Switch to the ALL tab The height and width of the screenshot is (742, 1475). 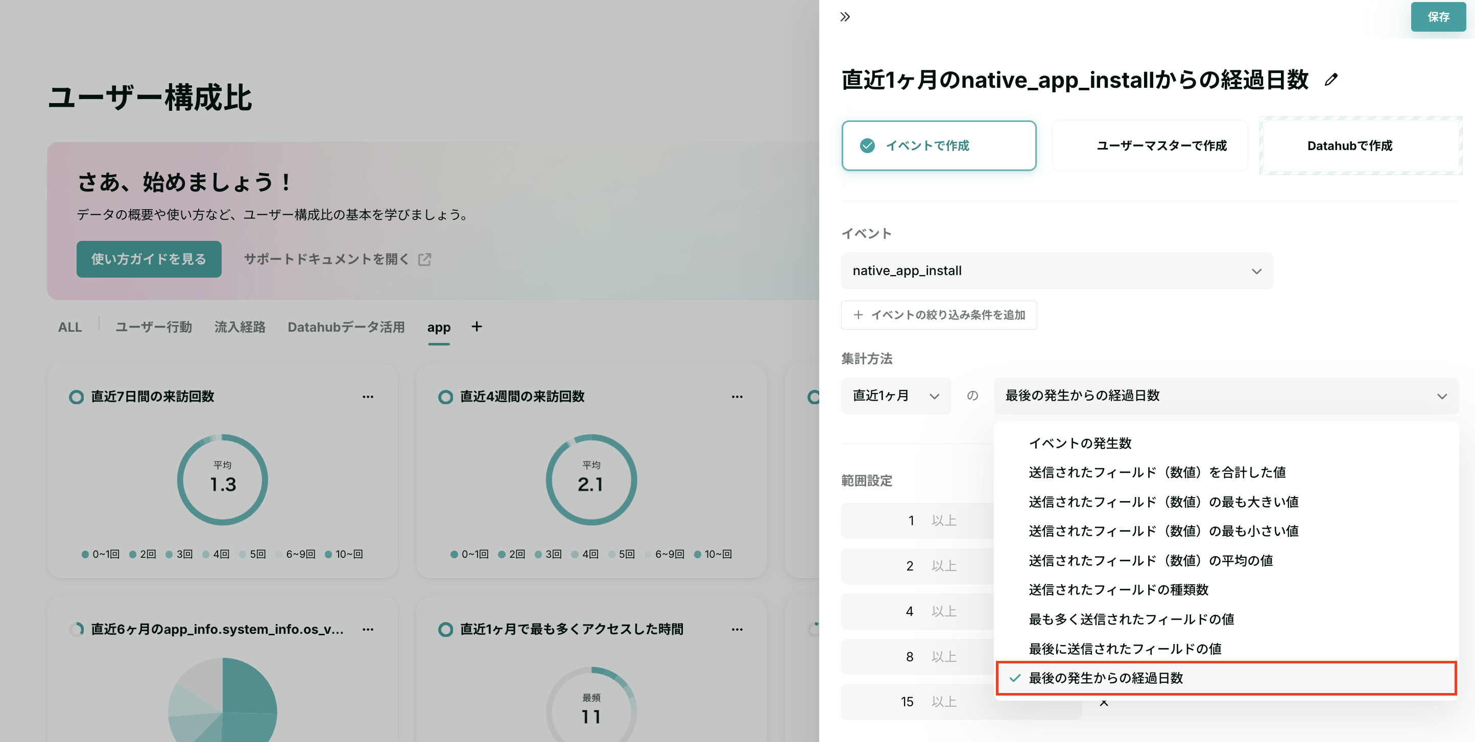[x=70, y=327]
